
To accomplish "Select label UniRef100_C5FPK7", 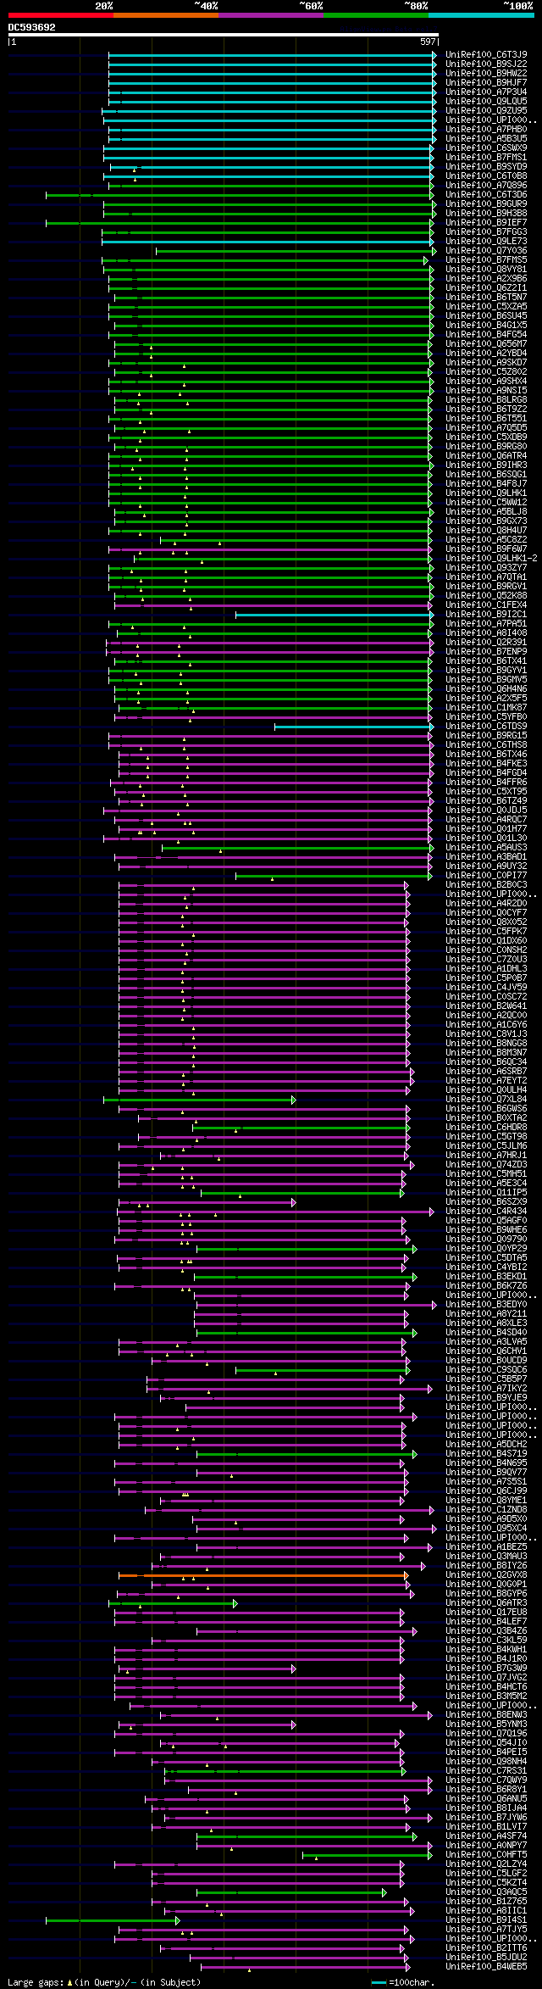I will pyautogui.click(x=486, y=931).
